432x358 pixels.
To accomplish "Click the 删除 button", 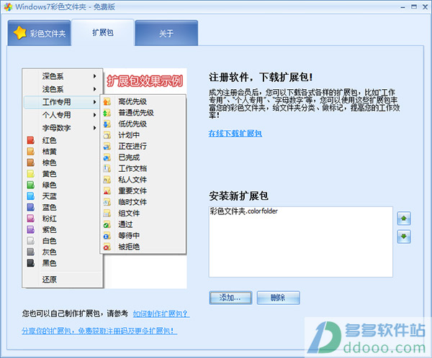I will 278,298.
